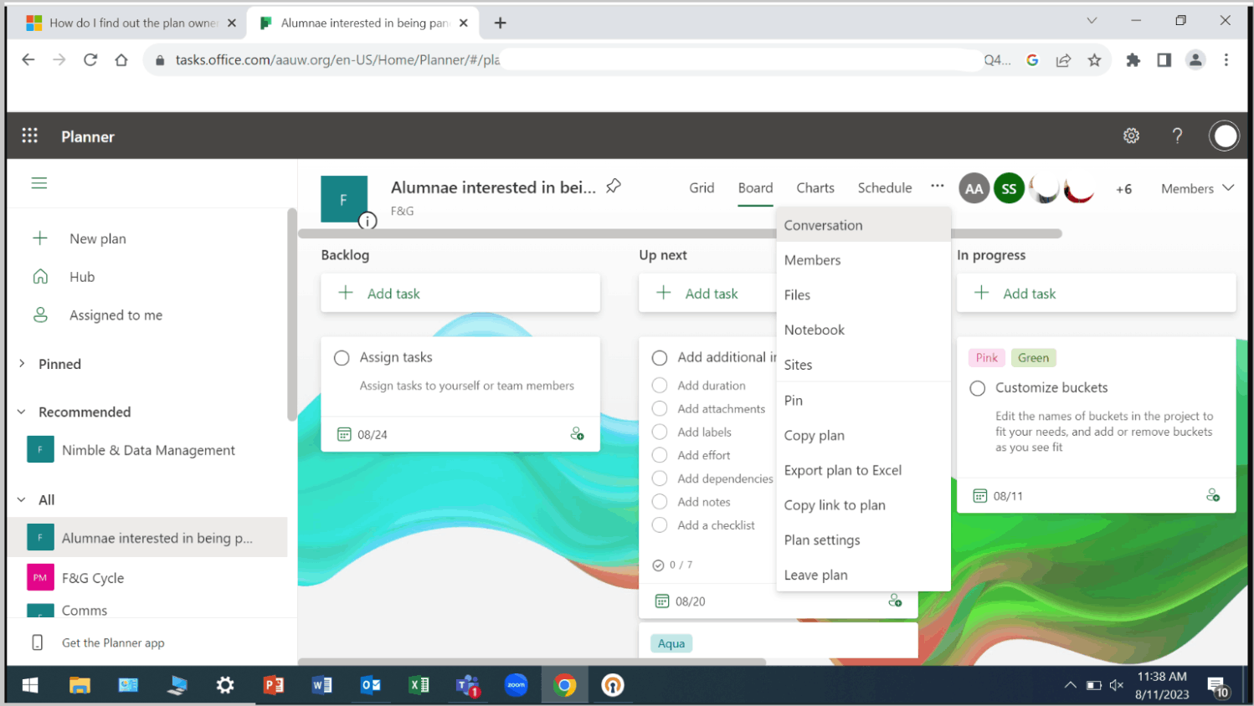
Task: Collapse the Recommended section
Action: [19, 412]
